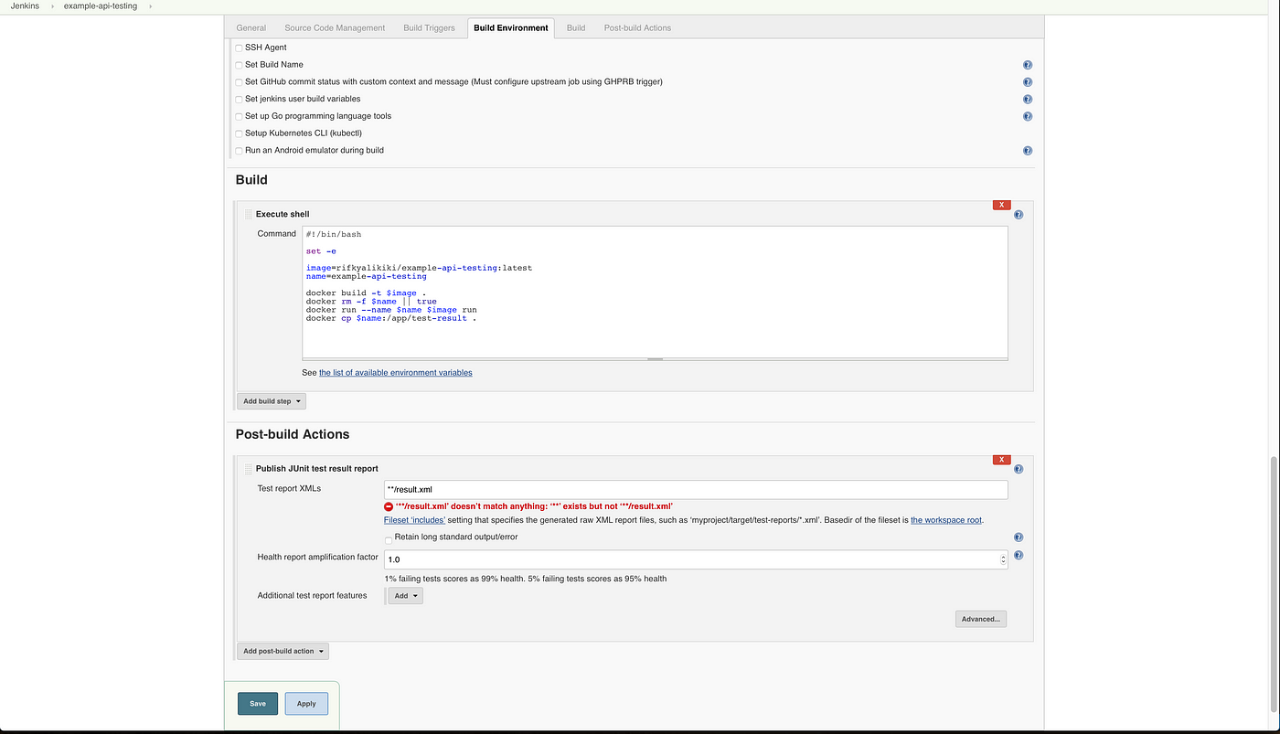Open help for Publish JUnit test result report
The height and width of the screenshot is (734, 1280).
point(1019,469)
